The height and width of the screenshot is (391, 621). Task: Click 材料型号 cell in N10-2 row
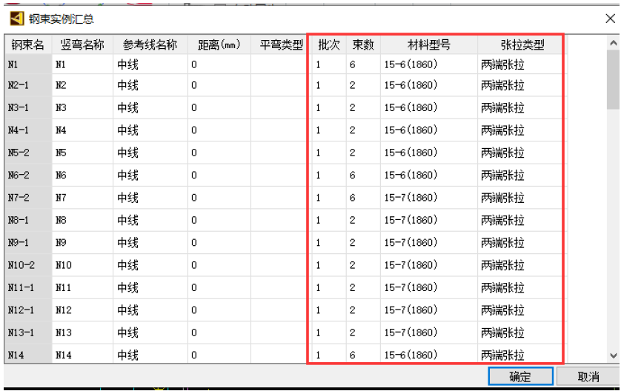pyautogui.click(x=429, y=265)
